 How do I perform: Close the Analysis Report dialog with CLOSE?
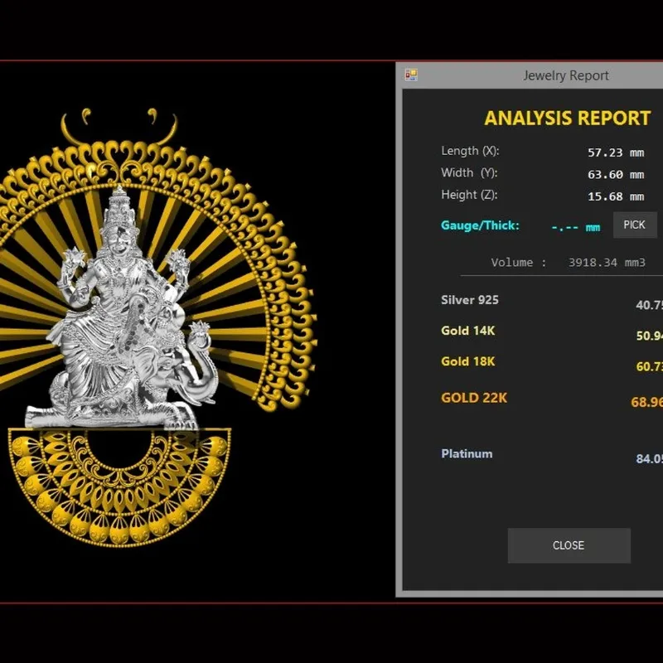point(569,545)
